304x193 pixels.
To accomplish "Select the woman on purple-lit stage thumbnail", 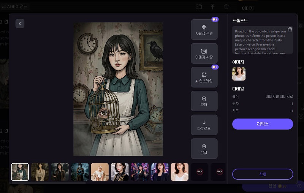I will tap(160, 172).
